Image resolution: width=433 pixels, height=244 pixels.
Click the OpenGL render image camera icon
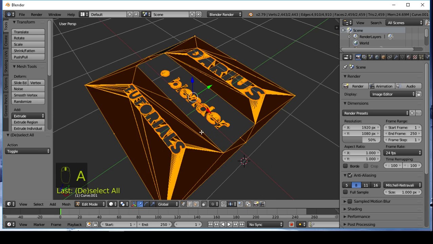(255, 204)
